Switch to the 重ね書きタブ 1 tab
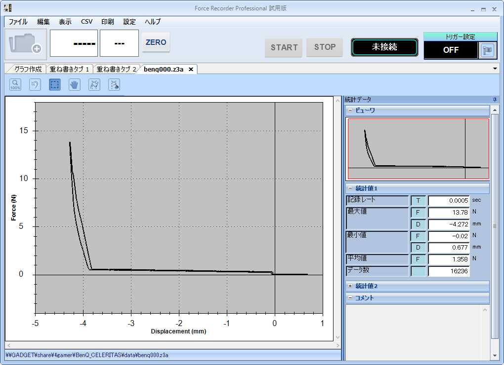 click(x=70, y=69)
